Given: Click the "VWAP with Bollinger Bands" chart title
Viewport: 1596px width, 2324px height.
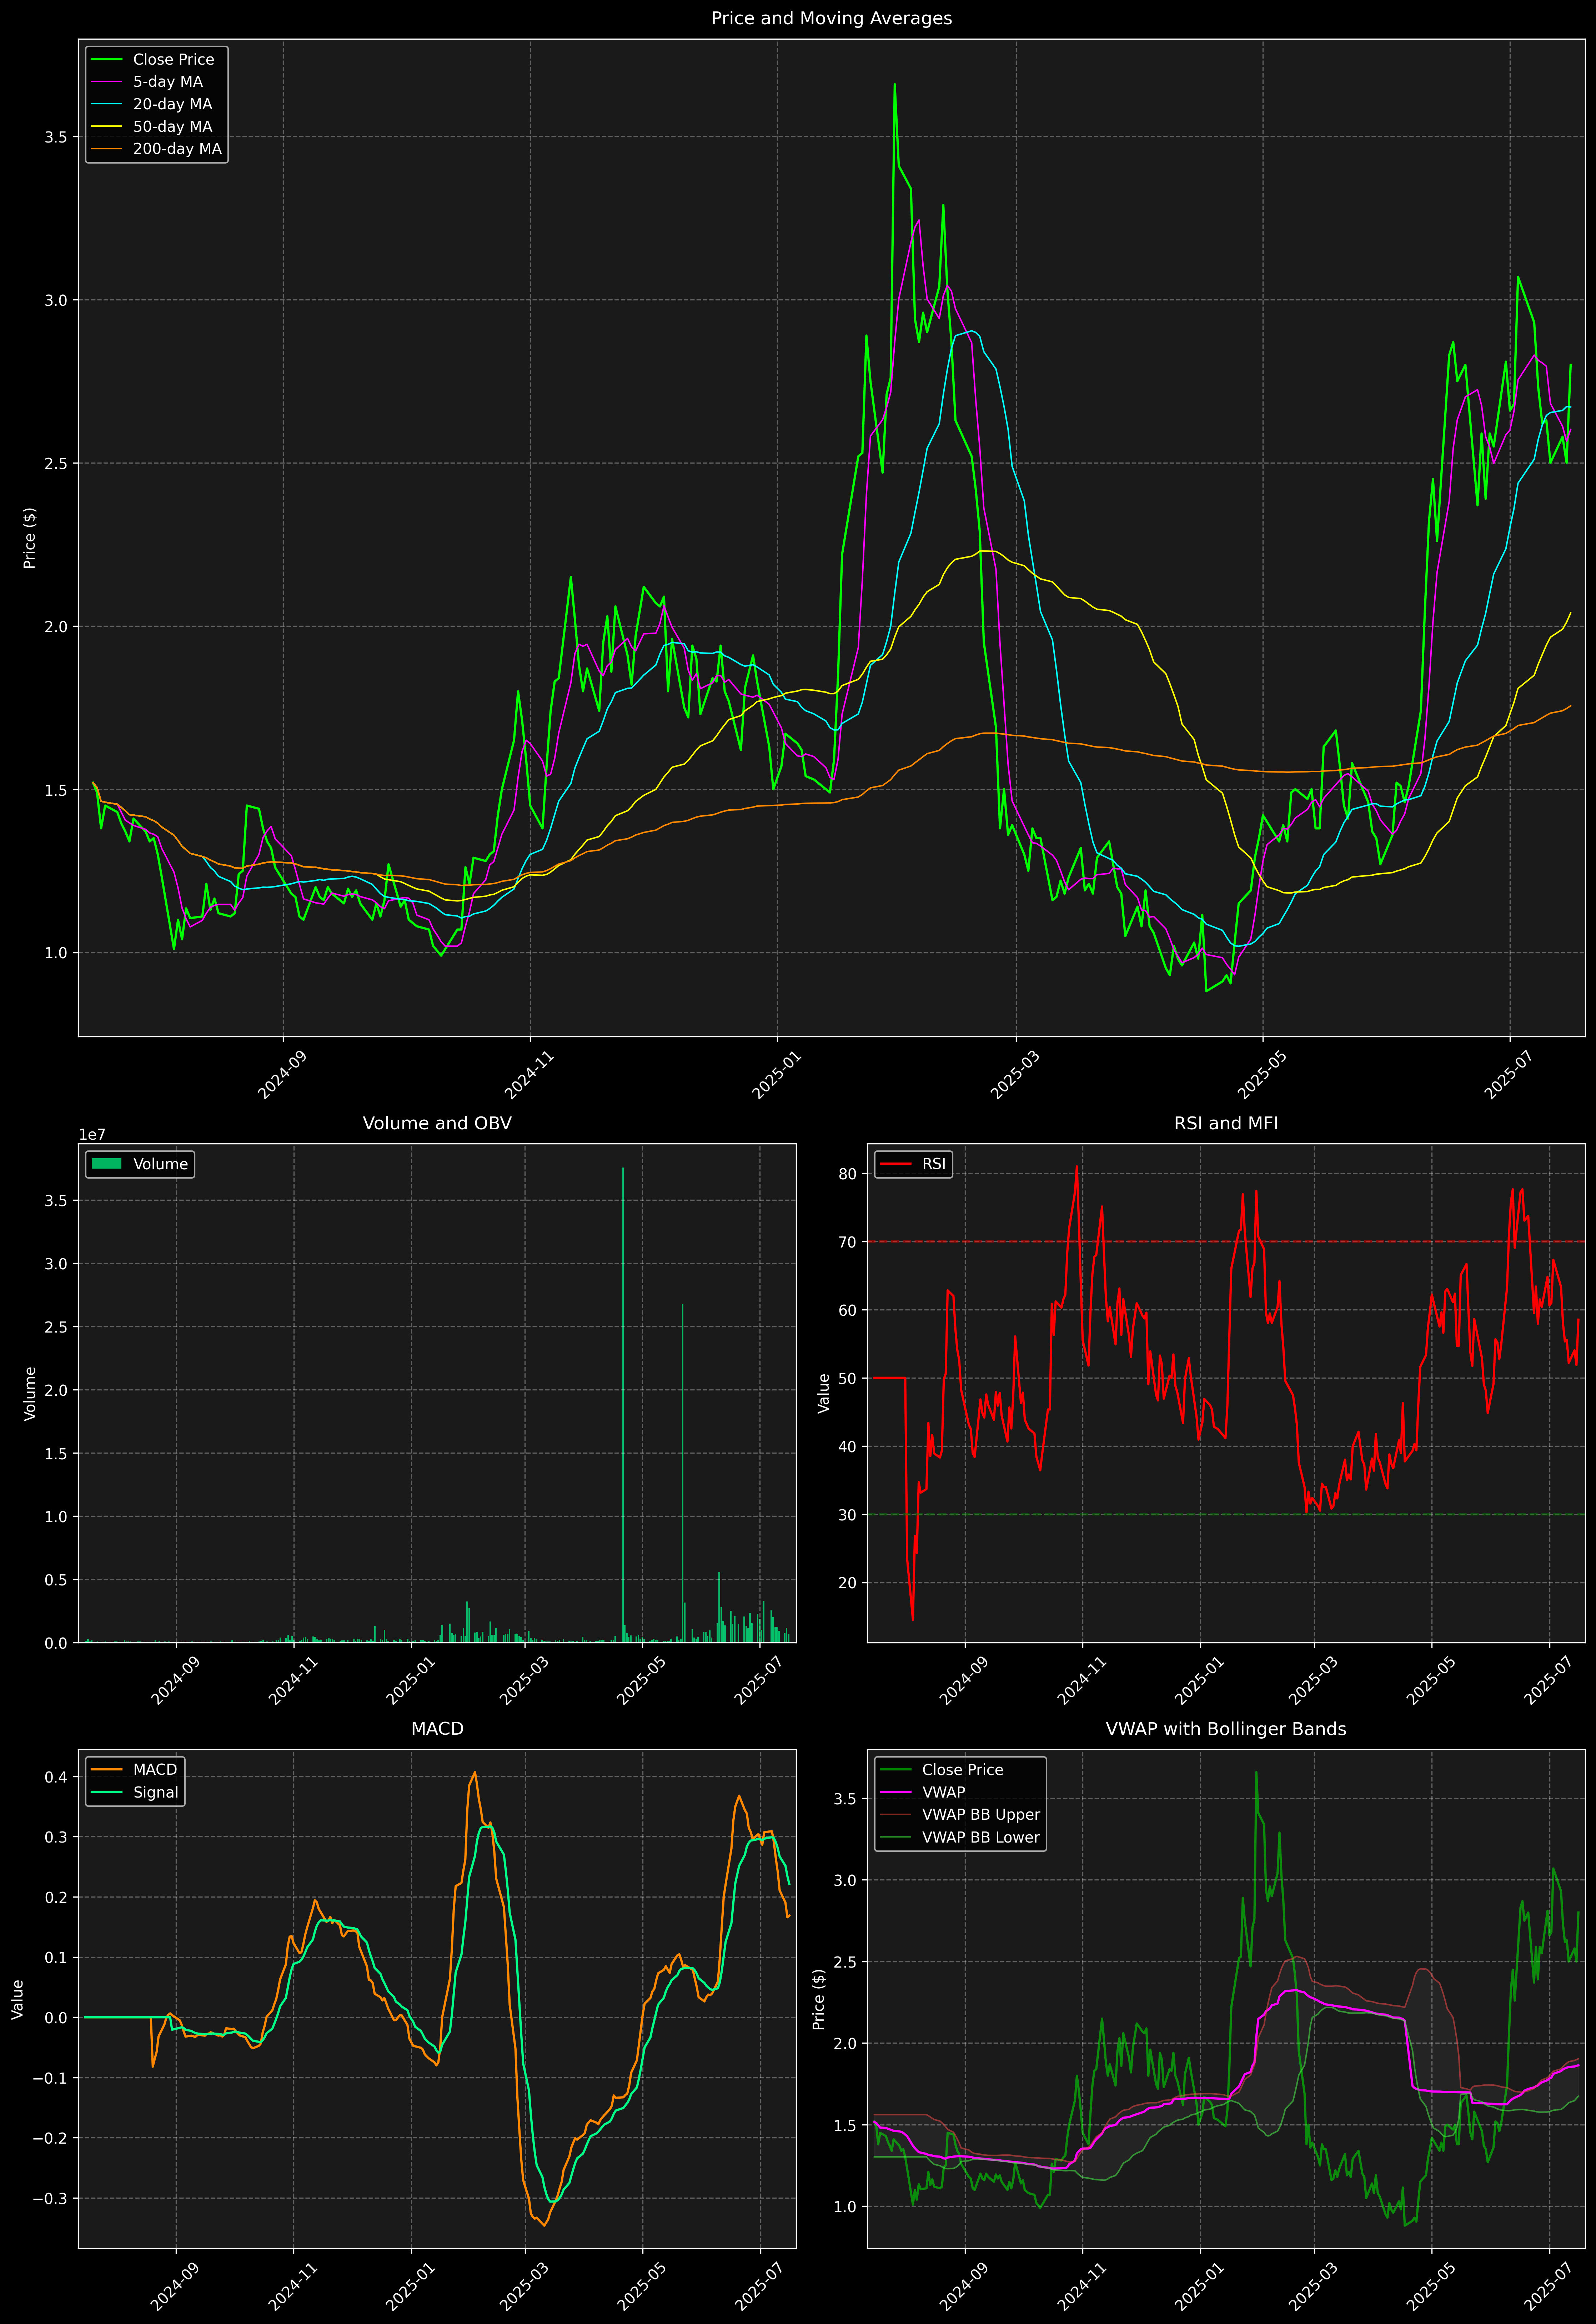Looking at the screenshot, I should point(1226,1729).
